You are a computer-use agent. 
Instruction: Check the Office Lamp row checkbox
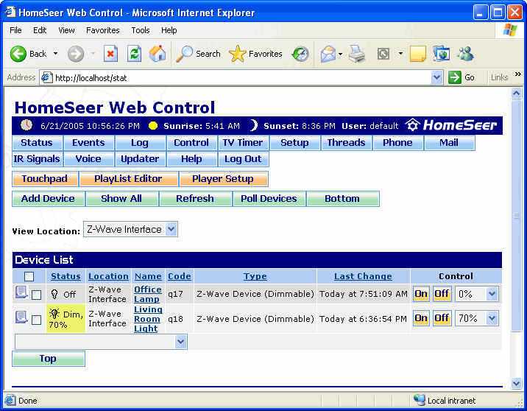[36, 295]
